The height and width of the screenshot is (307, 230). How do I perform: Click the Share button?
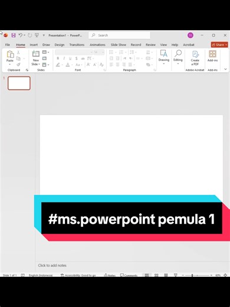(219, 45)
